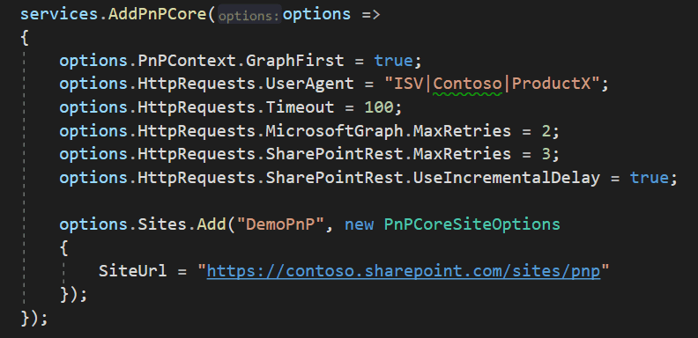Image resolution: width=698 pixels, height=338 pixels.
Task: Click the squiggly-underlined word Contoso
Action: [467, 84]
